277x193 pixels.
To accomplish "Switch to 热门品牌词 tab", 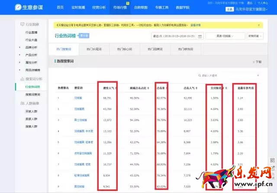I will coord(155,49).
